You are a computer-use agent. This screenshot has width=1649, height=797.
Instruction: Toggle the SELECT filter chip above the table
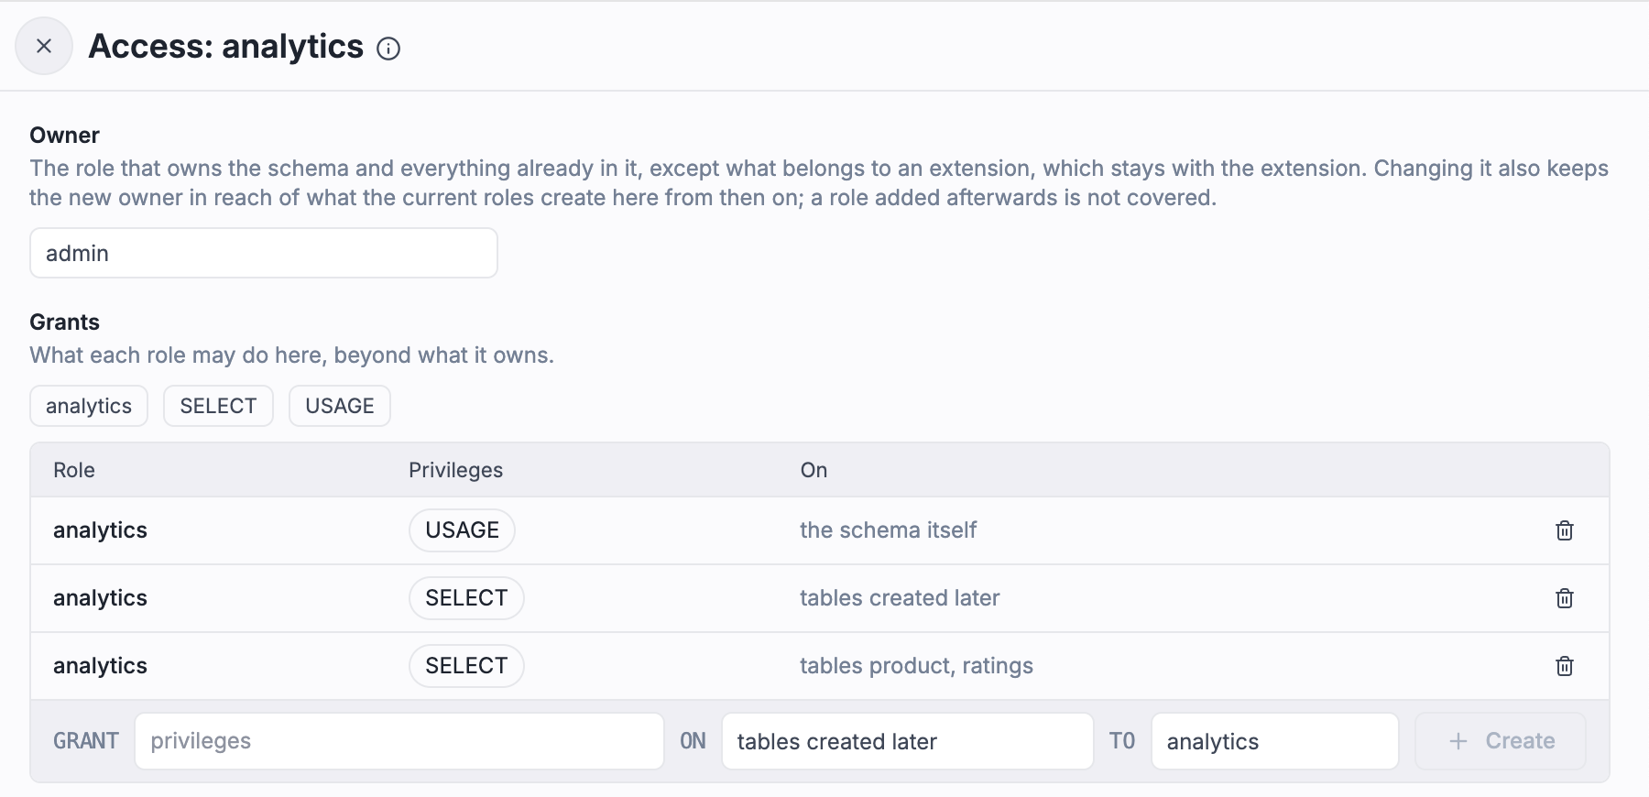click(218, 406)
